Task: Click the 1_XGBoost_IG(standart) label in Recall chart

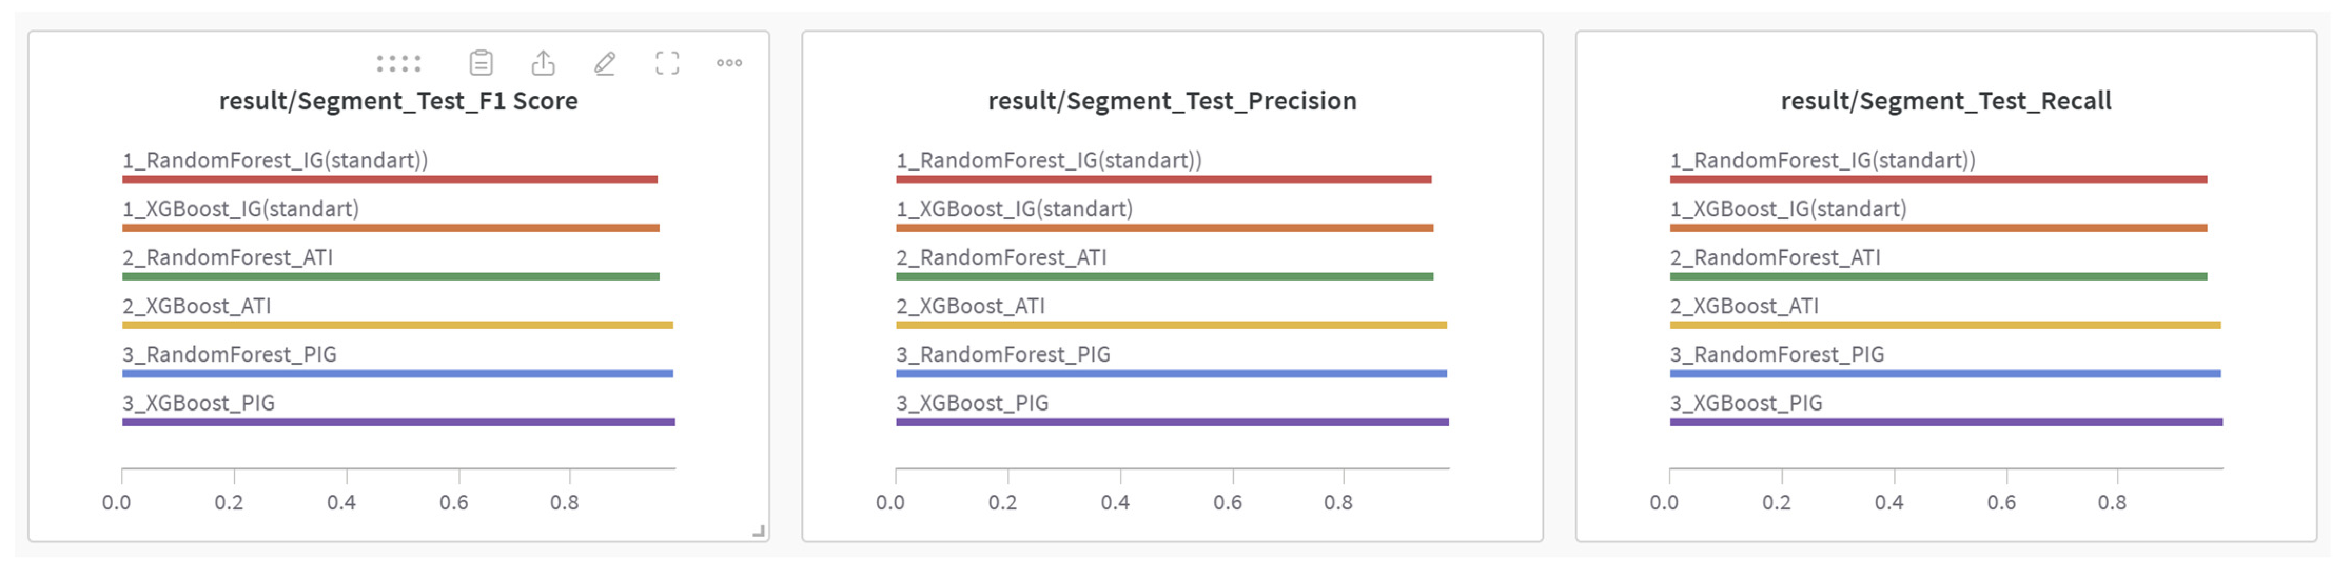Action: point(1788,209)
